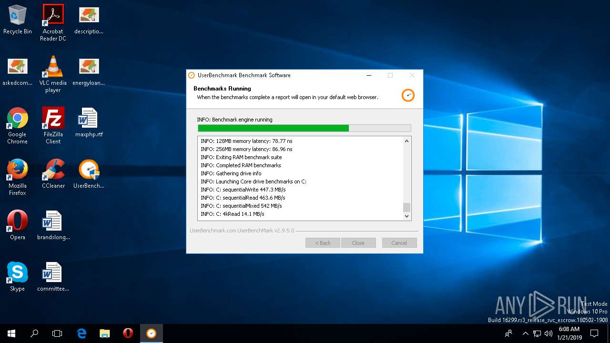
Task: Open taskbar Search magnifier
Action: tap(34, 333)
